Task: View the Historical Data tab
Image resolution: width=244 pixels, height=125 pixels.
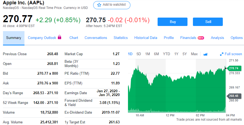Action: tap(146, 38)
